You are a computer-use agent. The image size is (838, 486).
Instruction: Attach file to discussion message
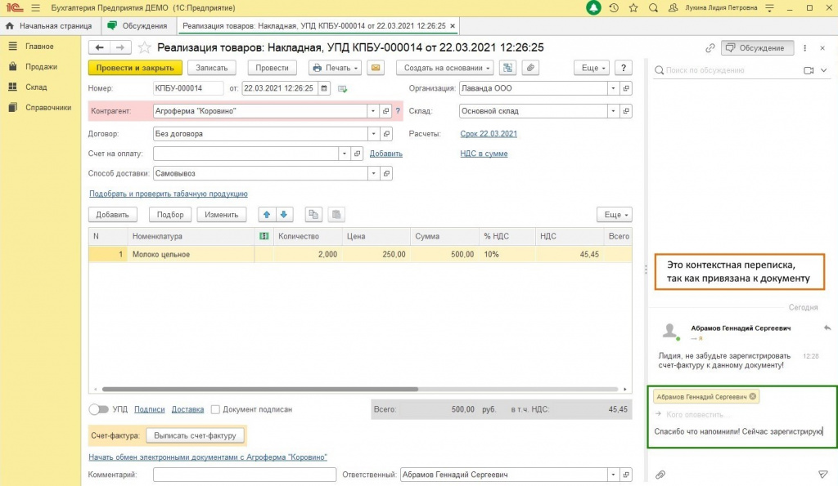[660, 475]
